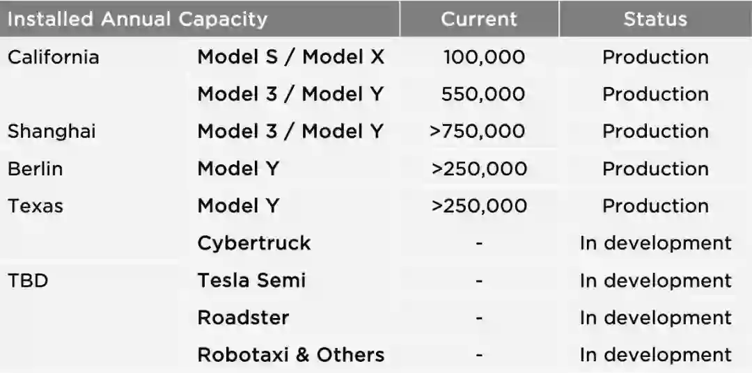The height and width of the screenshot is (373, 752).
Task: Select the Roadster row's In development status
Action: pos(655,318)
